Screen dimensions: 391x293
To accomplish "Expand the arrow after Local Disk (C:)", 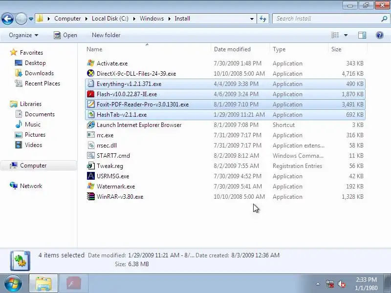I will click(134, 19).
